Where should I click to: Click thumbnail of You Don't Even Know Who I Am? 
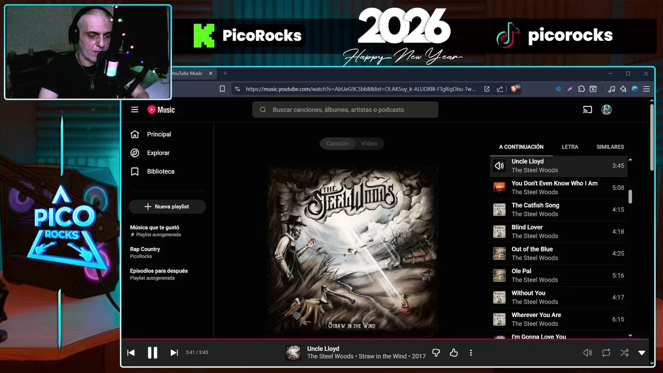pos(499,188)
